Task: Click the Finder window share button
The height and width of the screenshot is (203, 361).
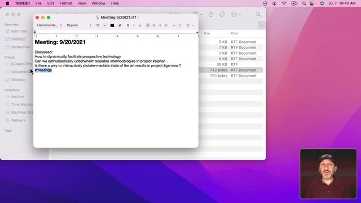Action: (211, 14)
